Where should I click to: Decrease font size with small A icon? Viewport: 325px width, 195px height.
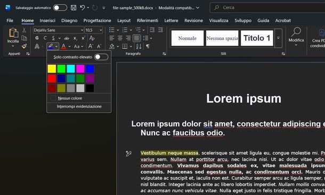[x=99, y=46]
